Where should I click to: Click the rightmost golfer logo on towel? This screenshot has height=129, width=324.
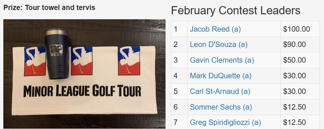tap(129, 61)
